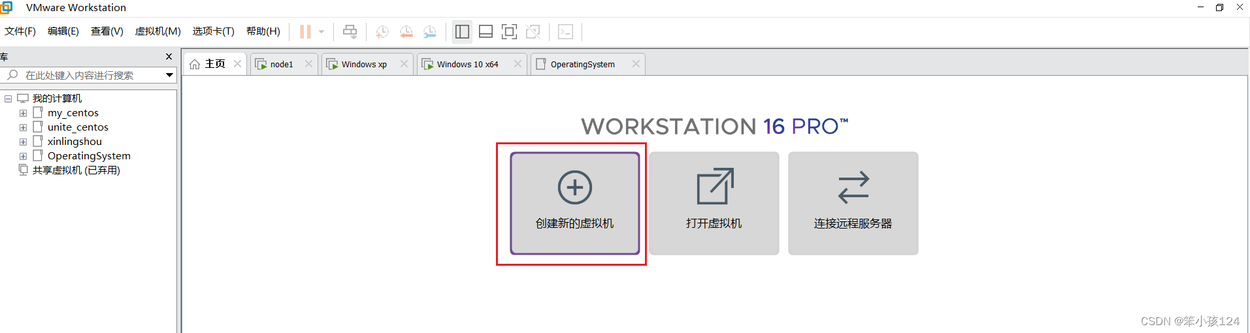Click the 打开虚拟机 button
1250x333 pixels.
[714, 203]
